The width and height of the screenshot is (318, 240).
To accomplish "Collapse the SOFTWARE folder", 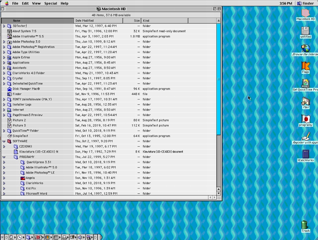I will (4, 141).
